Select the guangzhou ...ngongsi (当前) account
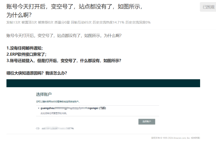 tap(73, 108)
